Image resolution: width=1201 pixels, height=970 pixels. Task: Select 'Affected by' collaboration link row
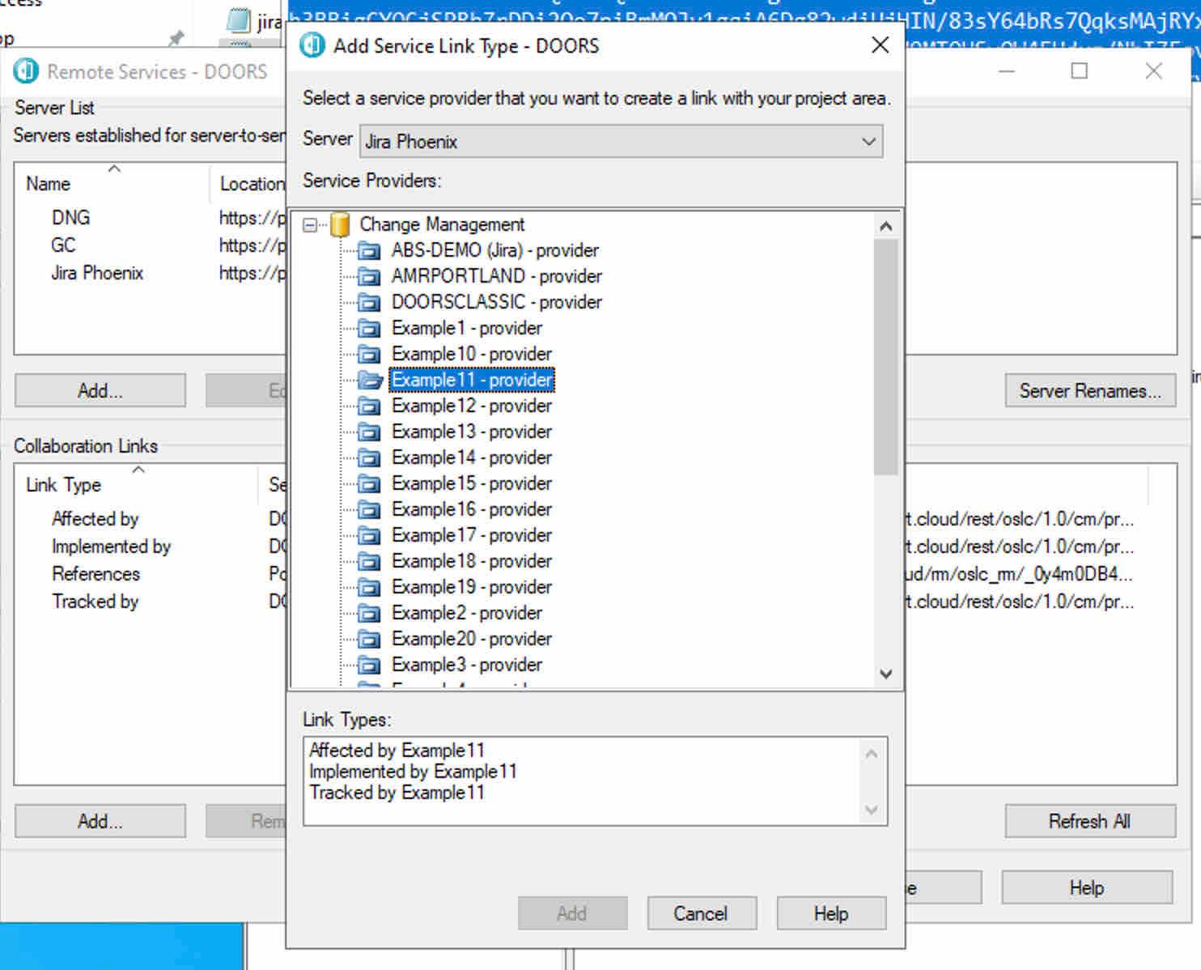(x=95, y=519)
